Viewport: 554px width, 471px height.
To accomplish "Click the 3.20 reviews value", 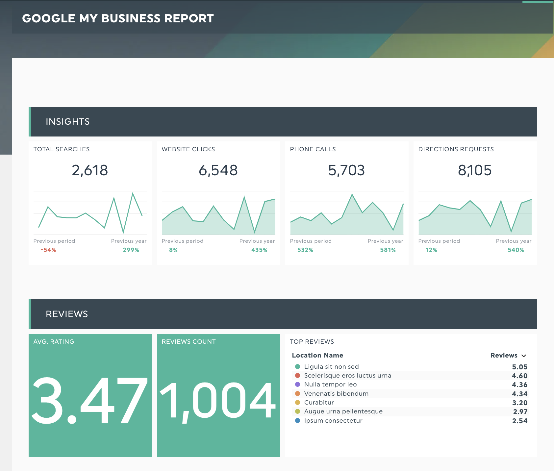I will (x=519, y=403).
